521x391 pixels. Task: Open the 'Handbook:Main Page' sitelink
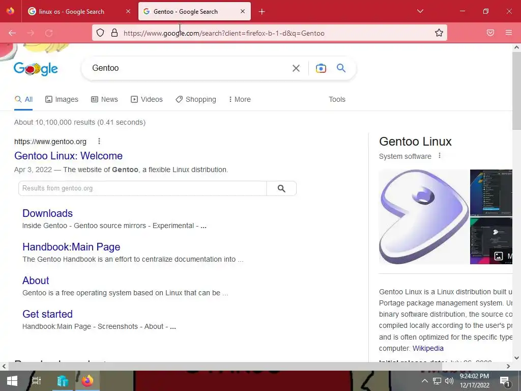pyautogui.click(x=71, y=247)
